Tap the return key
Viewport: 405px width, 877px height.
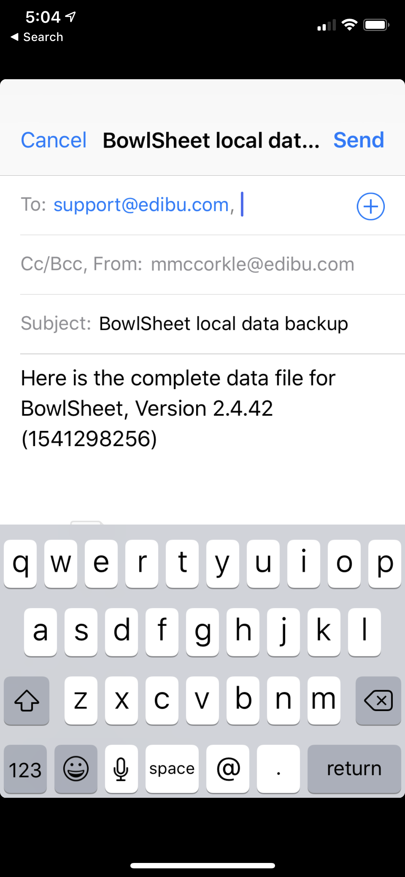(x=354, y=769)
